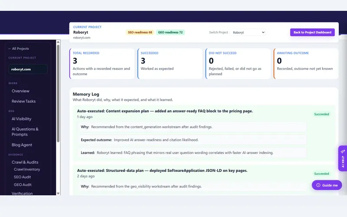
Task: Click the Did Not Succeed card
Action: [238, 64]
